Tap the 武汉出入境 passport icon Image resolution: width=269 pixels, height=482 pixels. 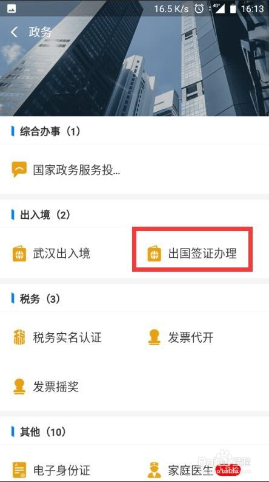click(x=19, y=253)
